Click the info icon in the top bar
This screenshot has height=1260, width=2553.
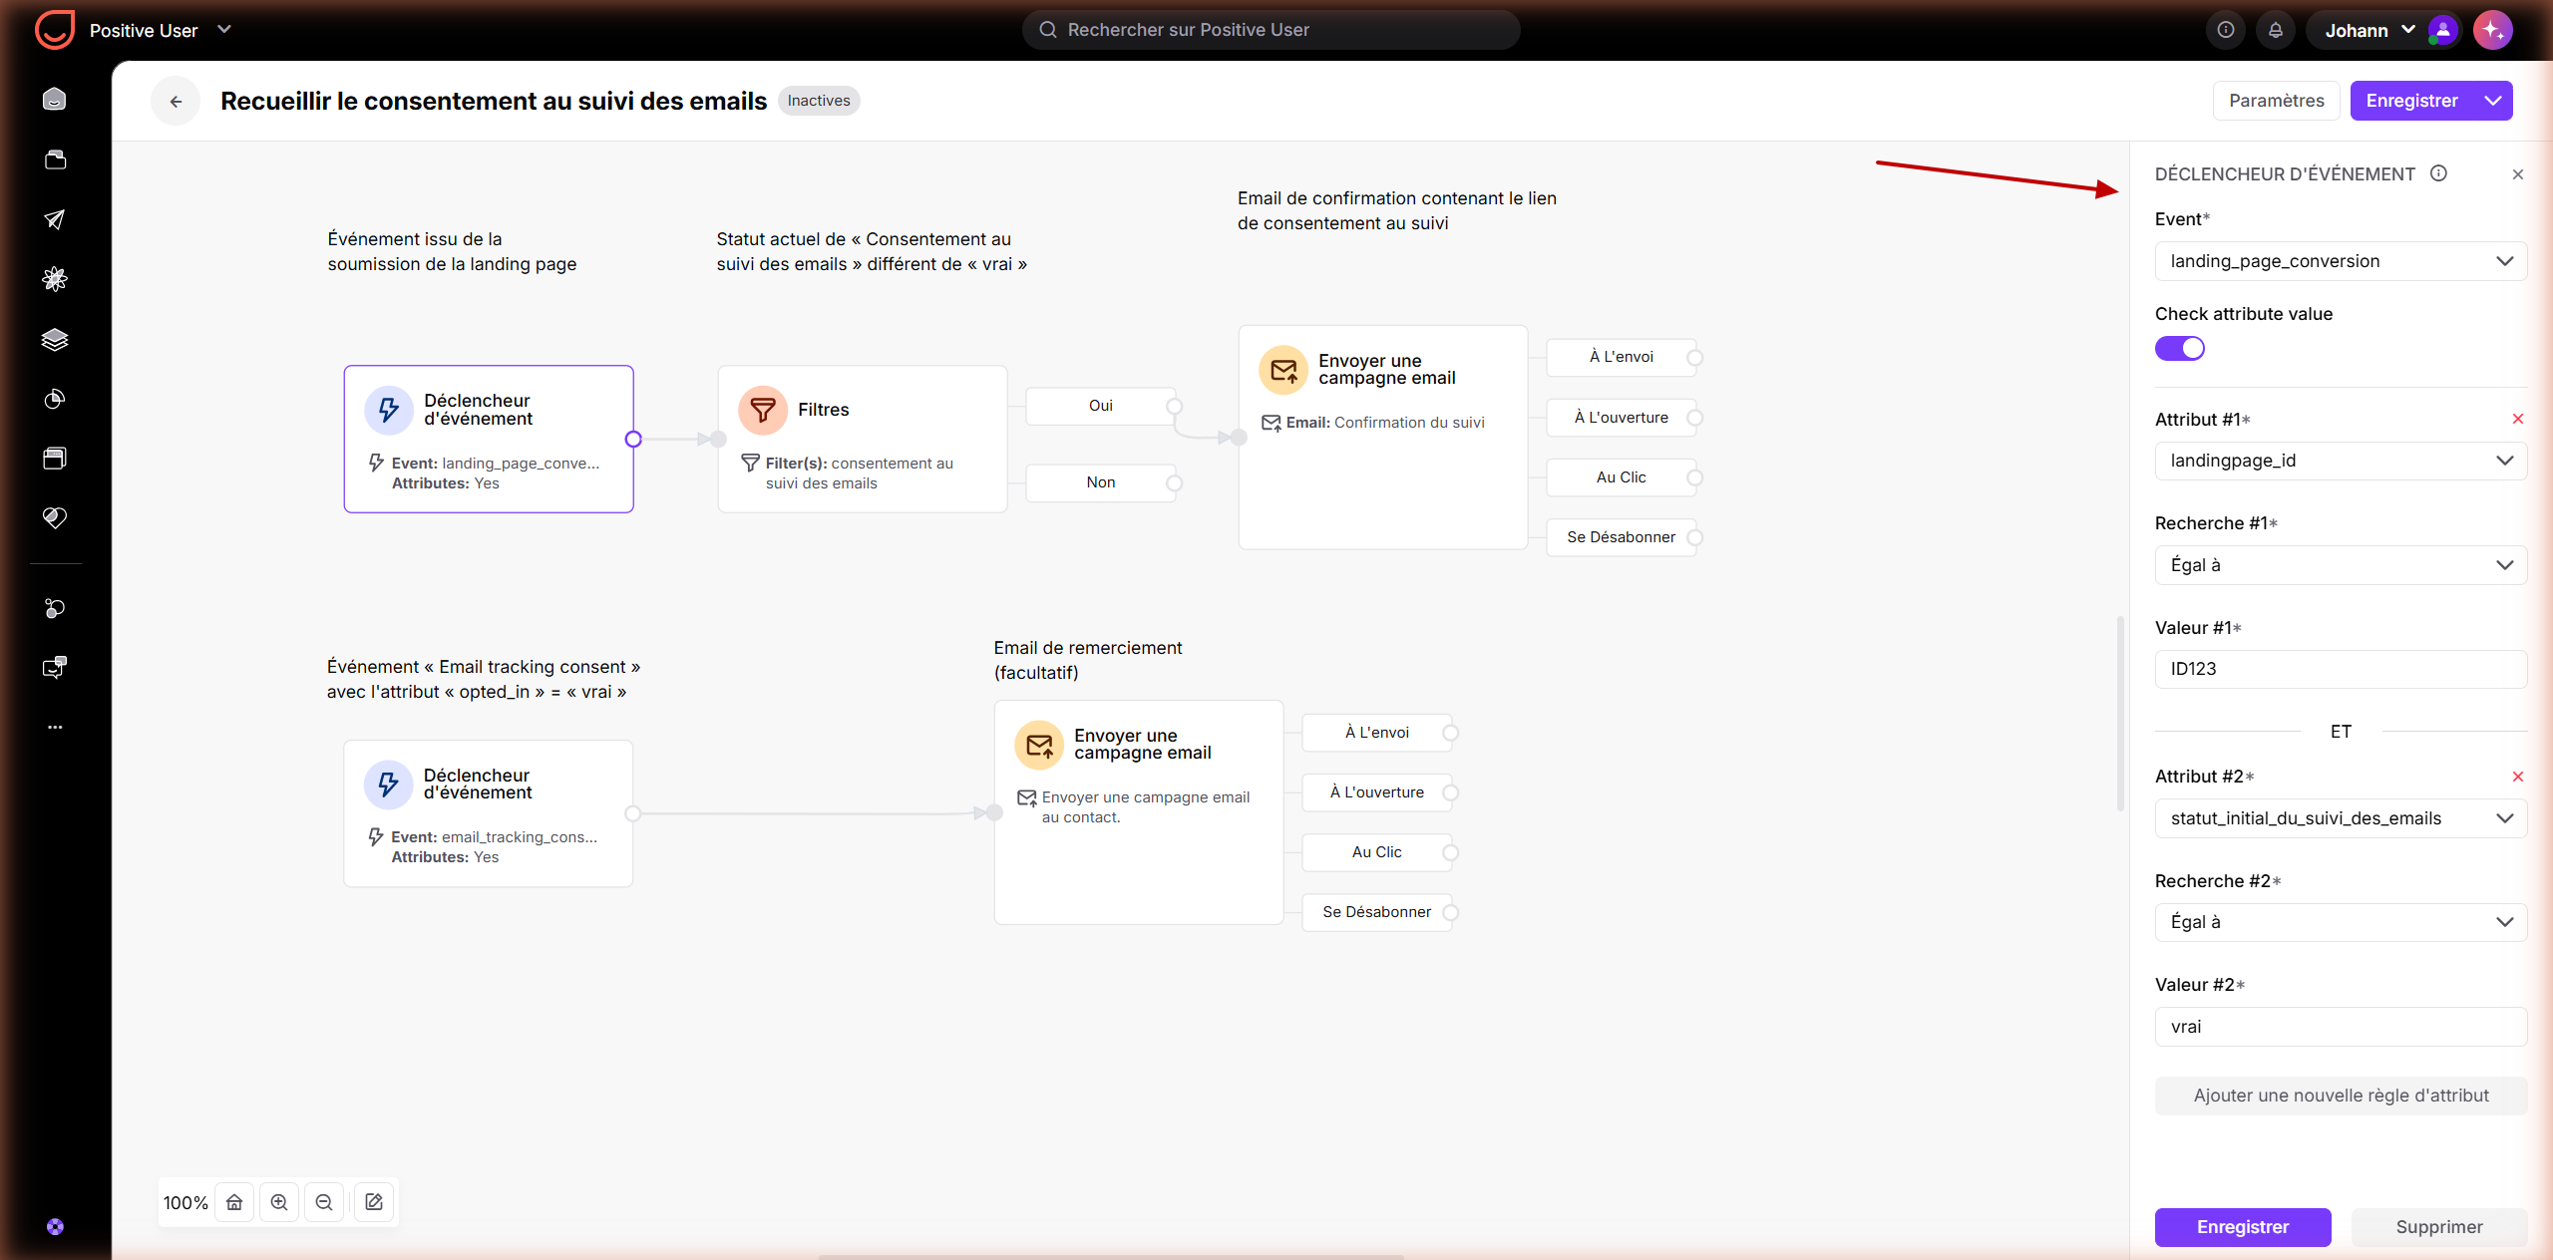coord(2226,30)
